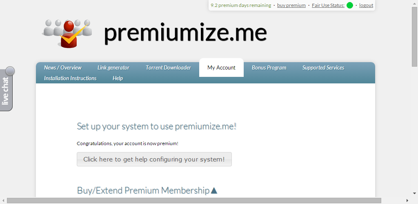Click the vertical scrollbar up arrow
The width and height of the screenshot is (418, 204).
414,3
